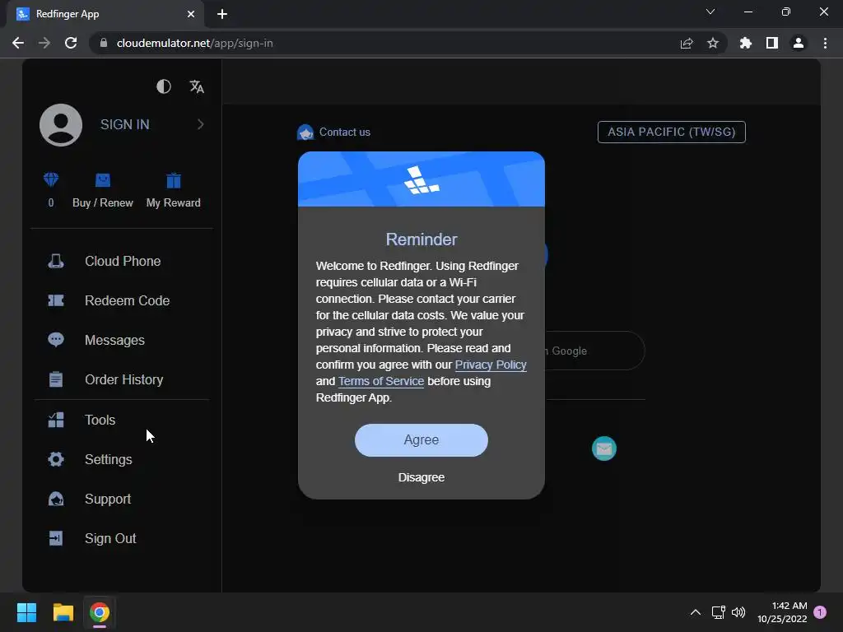Reload the page with the refresh icon
Viewport: 843px width, 632px height.
tap(71, 43)
